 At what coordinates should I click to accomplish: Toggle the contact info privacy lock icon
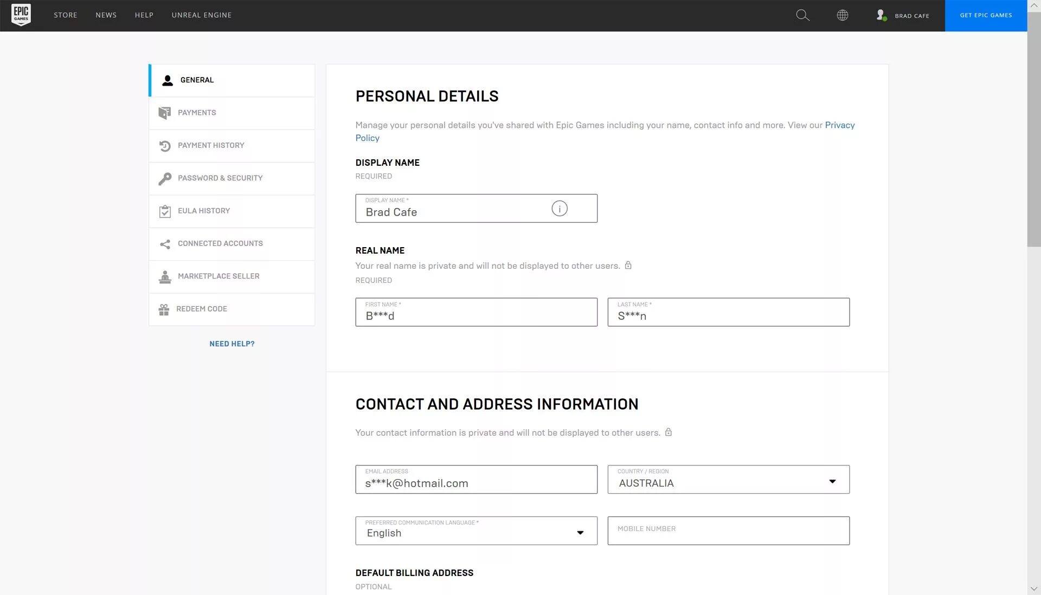[x=669, y=432]
